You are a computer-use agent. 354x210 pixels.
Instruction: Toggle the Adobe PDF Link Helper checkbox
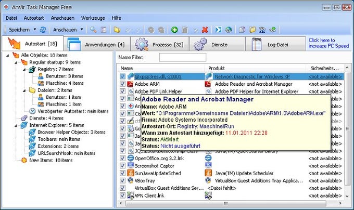[x=122, y=91]
